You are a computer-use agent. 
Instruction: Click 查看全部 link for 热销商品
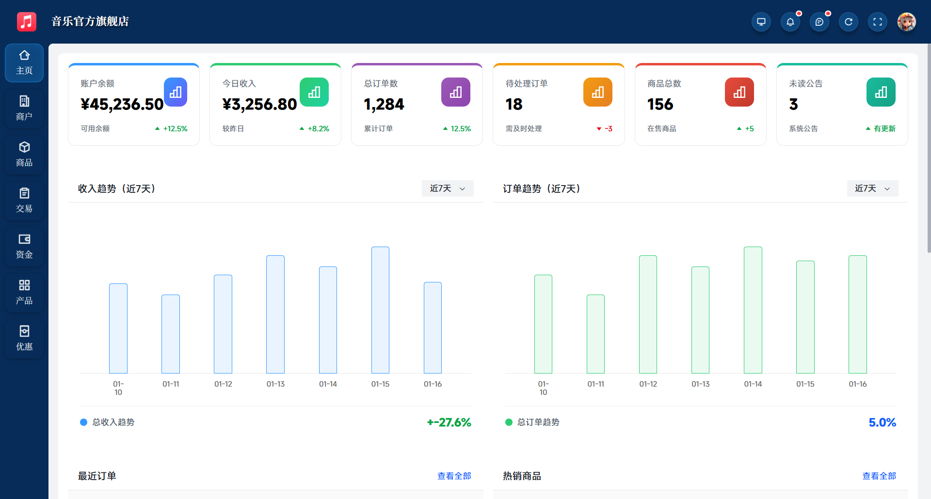(x=879, y=476)
